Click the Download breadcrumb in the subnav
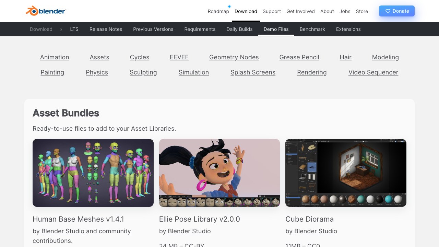The image size is (439, 247). click(x=41, y=29)
